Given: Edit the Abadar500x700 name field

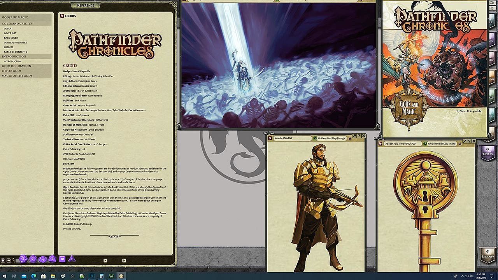Looking at the screenshot, I should click(x=293, y=138).
